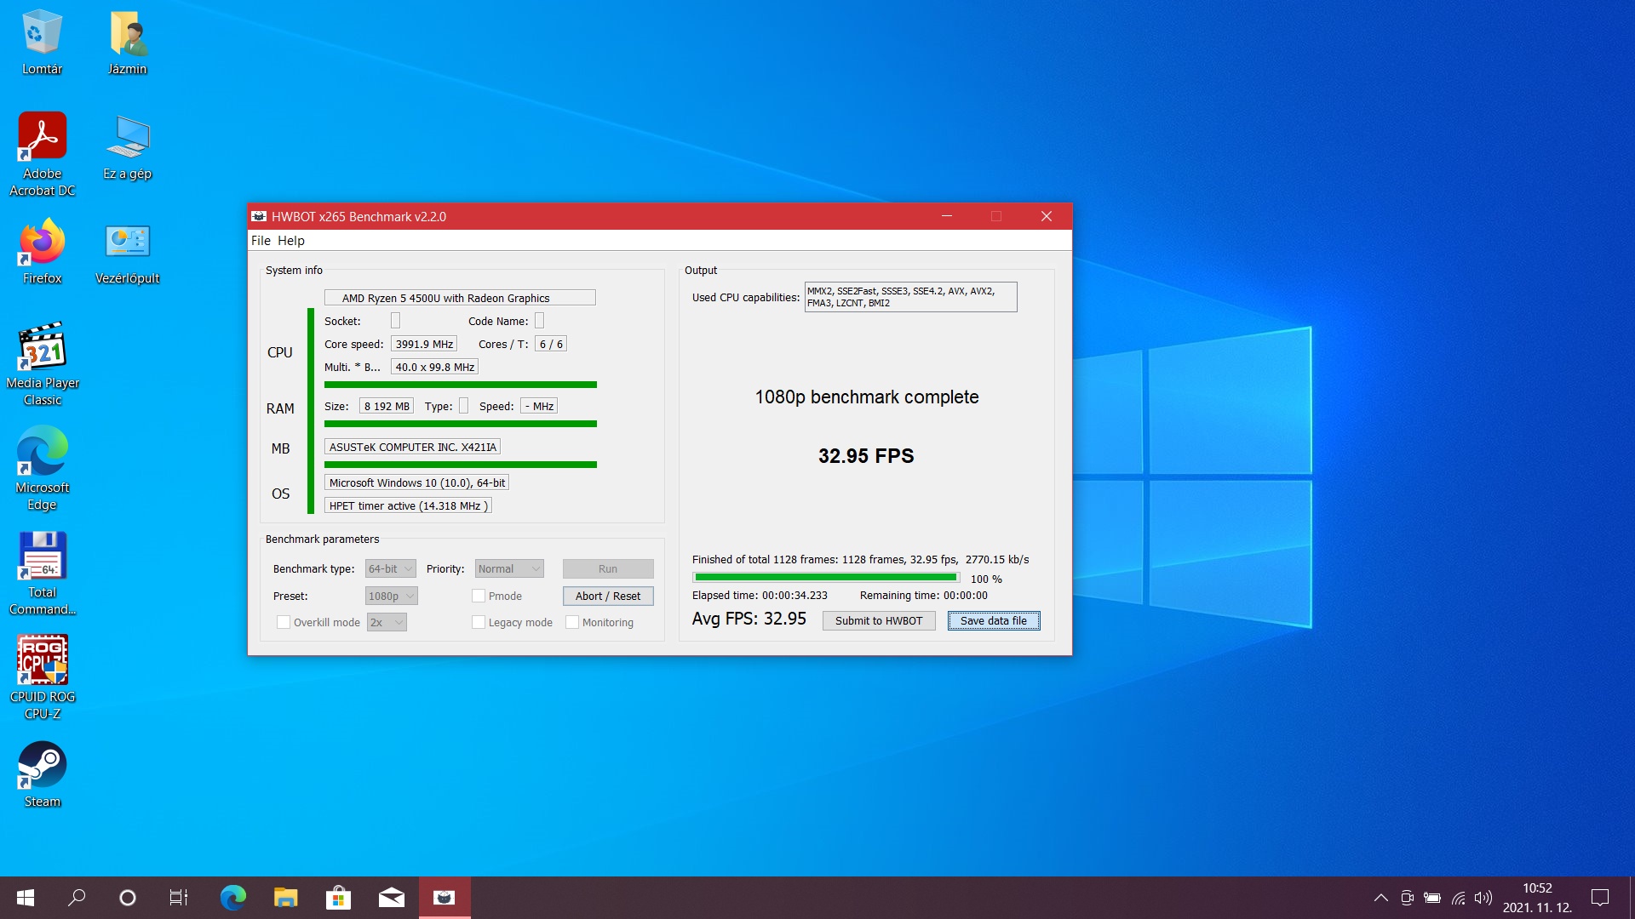The width and height of the screenshot is (1635, 919).
Task: Select the HWBOT x265 taskbar button
Action: click(x=445, y=898)
